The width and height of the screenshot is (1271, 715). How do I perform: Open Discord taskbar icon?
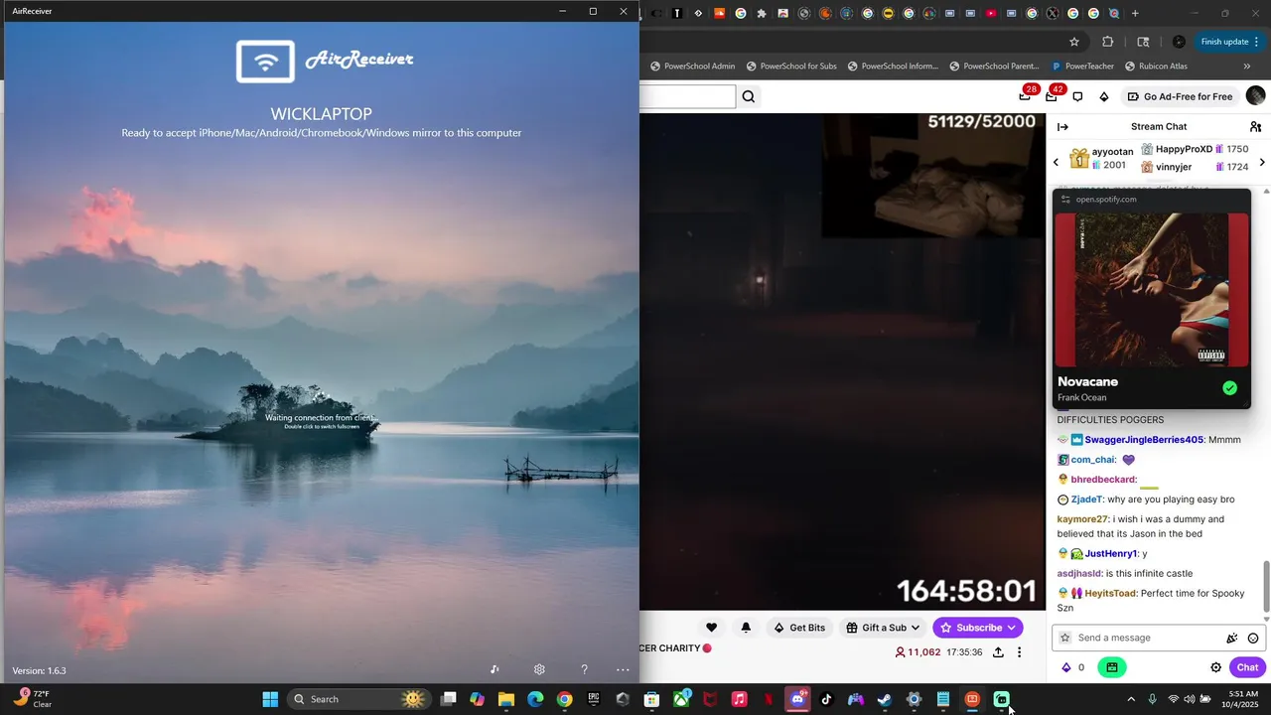coord(797,699)
